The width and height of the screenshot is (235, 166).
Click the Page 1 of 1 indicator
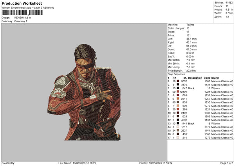(227, 163)
